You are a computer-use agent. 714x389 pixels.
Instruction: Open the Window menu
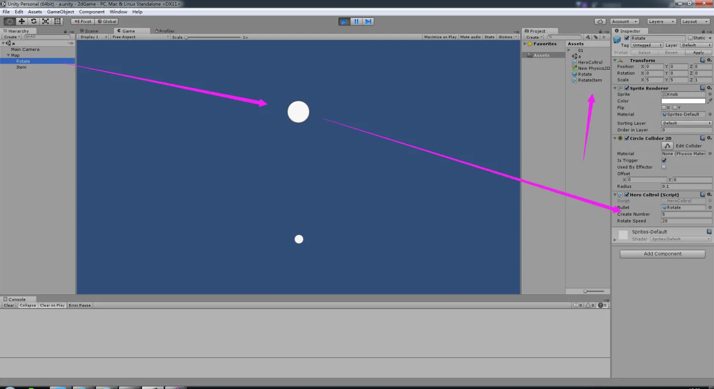point(118,11)
